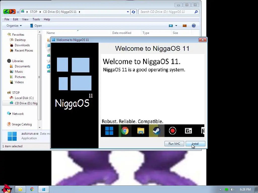Click the volume speaker tray icon

[232, 189]
